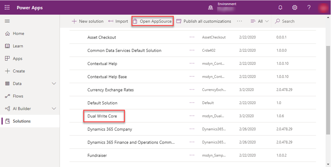Open the Dual Write Core solution

coord(102,116)
